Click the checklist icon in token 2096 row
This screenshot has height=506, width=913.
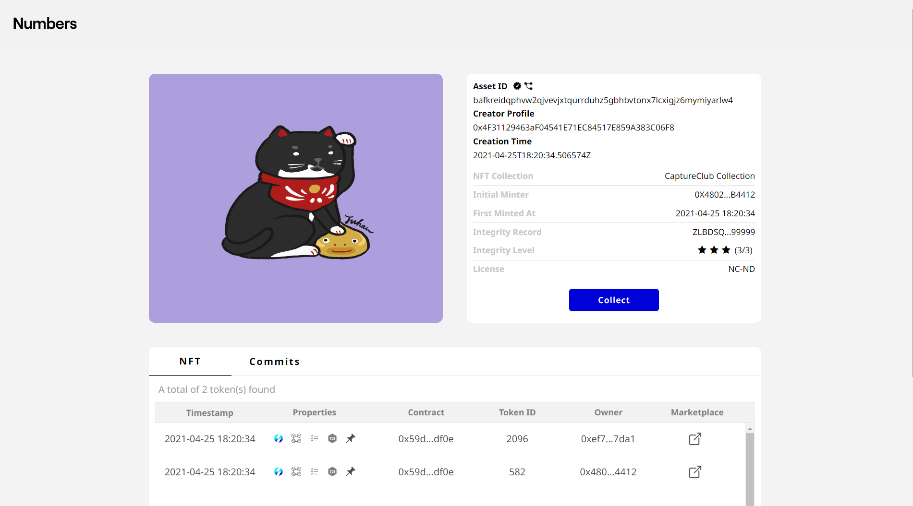coord(315,438)
